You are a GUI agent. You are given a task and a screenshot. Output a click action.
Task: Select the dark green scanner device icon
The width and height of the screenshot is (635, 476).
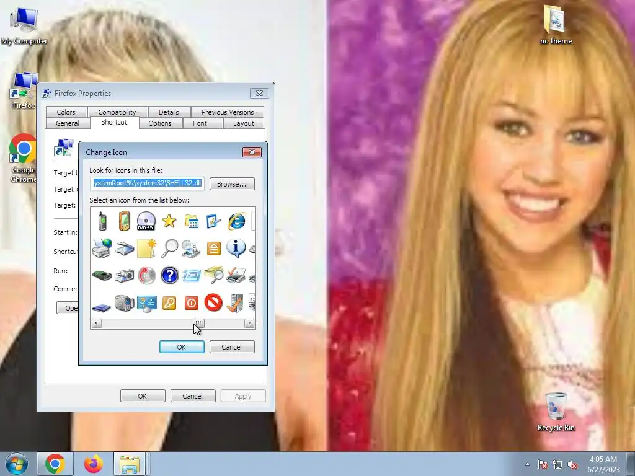[x=102, y=276]
